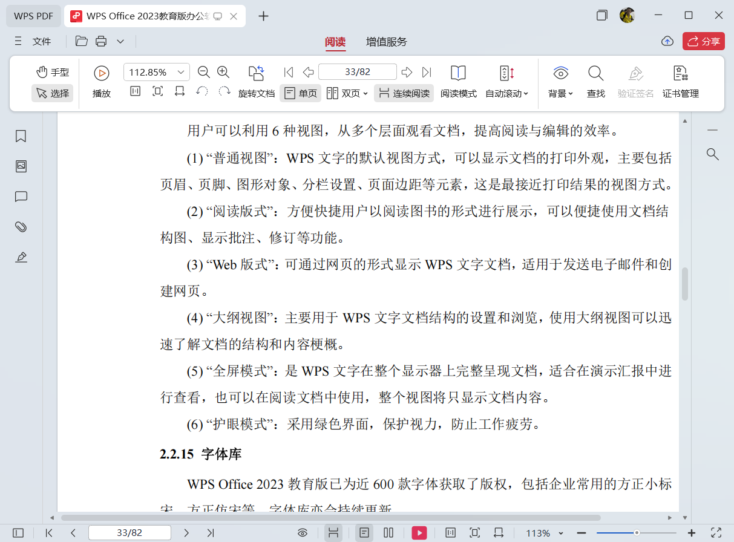Open the annotations comment panel

pyautogui.click(x=21, y=197)
